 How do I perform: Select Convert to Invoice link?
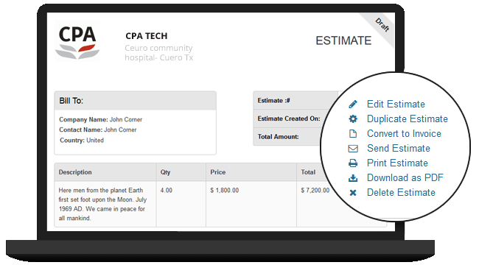pos(404,133)
